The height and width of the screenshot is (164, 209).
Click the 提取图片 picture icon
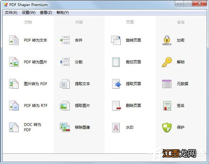pyautogui.click(x=65, y=105)
